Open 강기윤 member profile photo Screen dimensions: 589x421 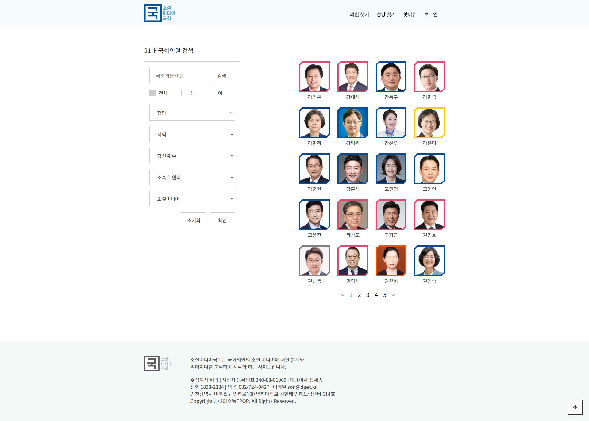pos(314,77)
